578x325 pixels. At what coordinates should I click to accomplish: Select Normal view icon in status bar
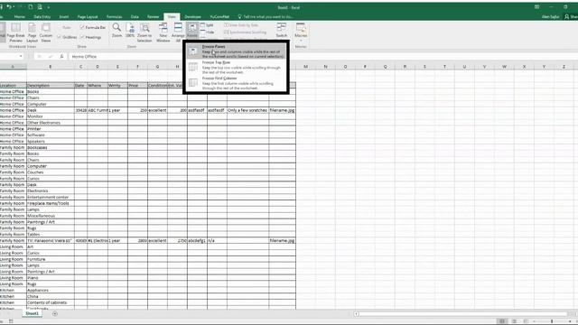coord(502,321)
